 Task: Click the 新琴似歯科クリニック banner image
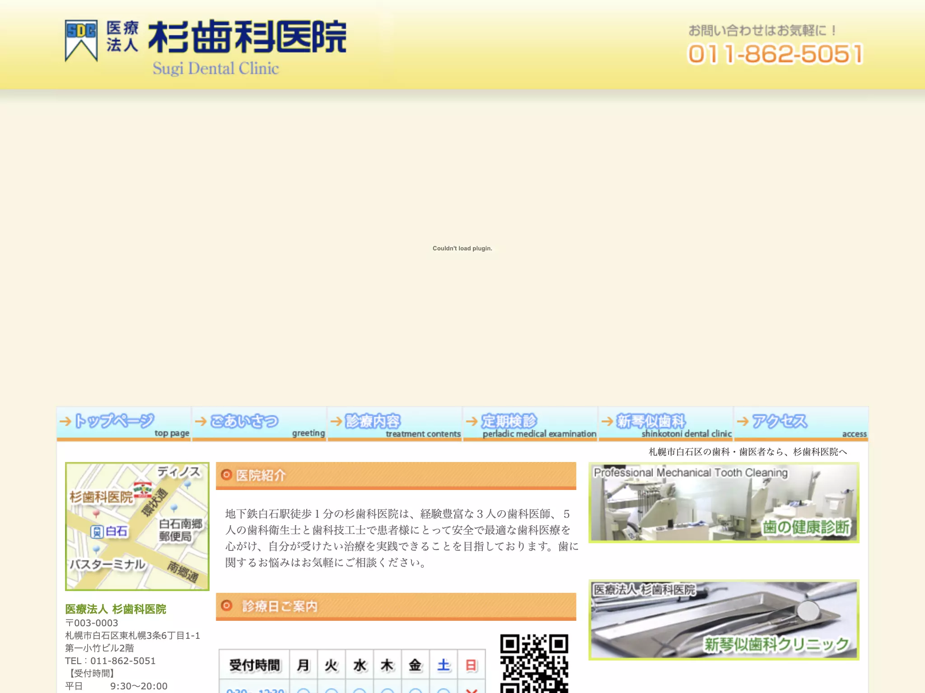pos(724,620)
